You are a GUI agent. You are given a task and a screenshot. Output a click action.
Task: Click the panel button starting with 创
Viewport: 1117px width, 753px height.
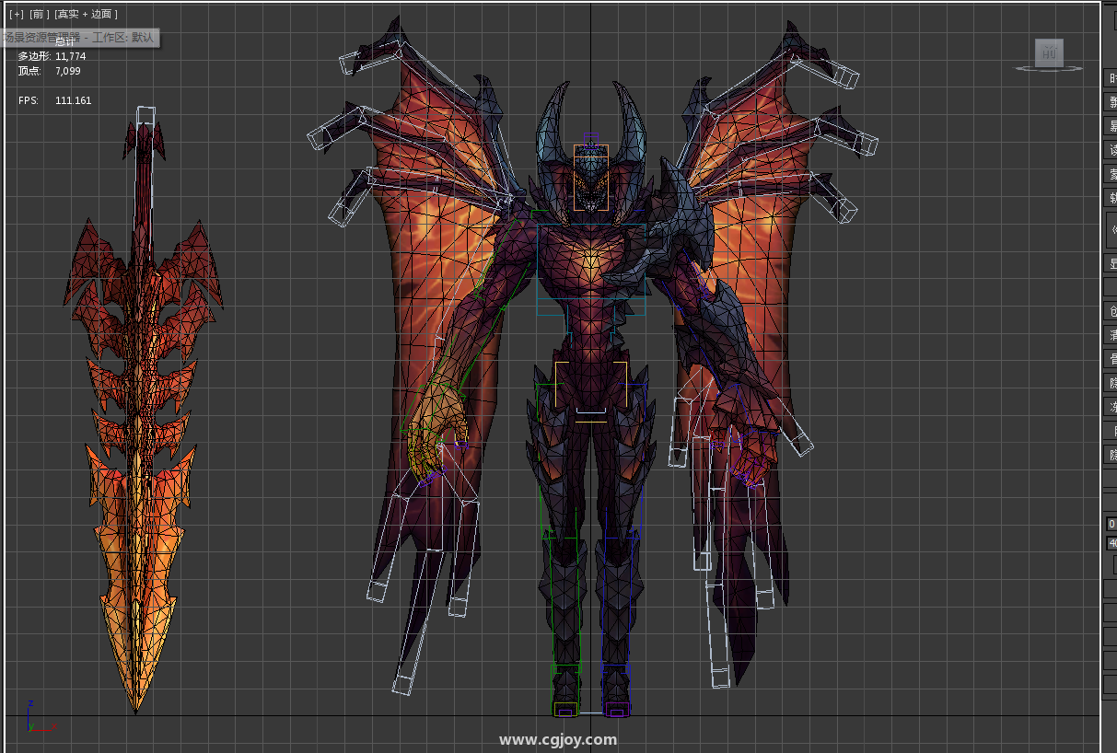(1111, 311)
